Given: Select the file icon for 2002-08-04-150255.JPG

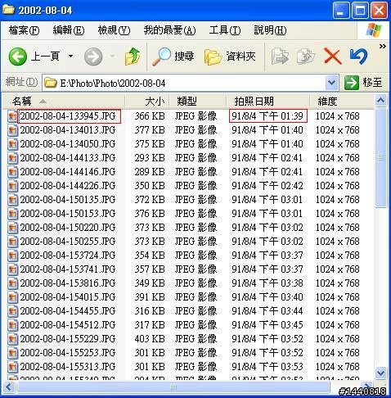Looking at the screenshot, I should click(x=12, y=242).
